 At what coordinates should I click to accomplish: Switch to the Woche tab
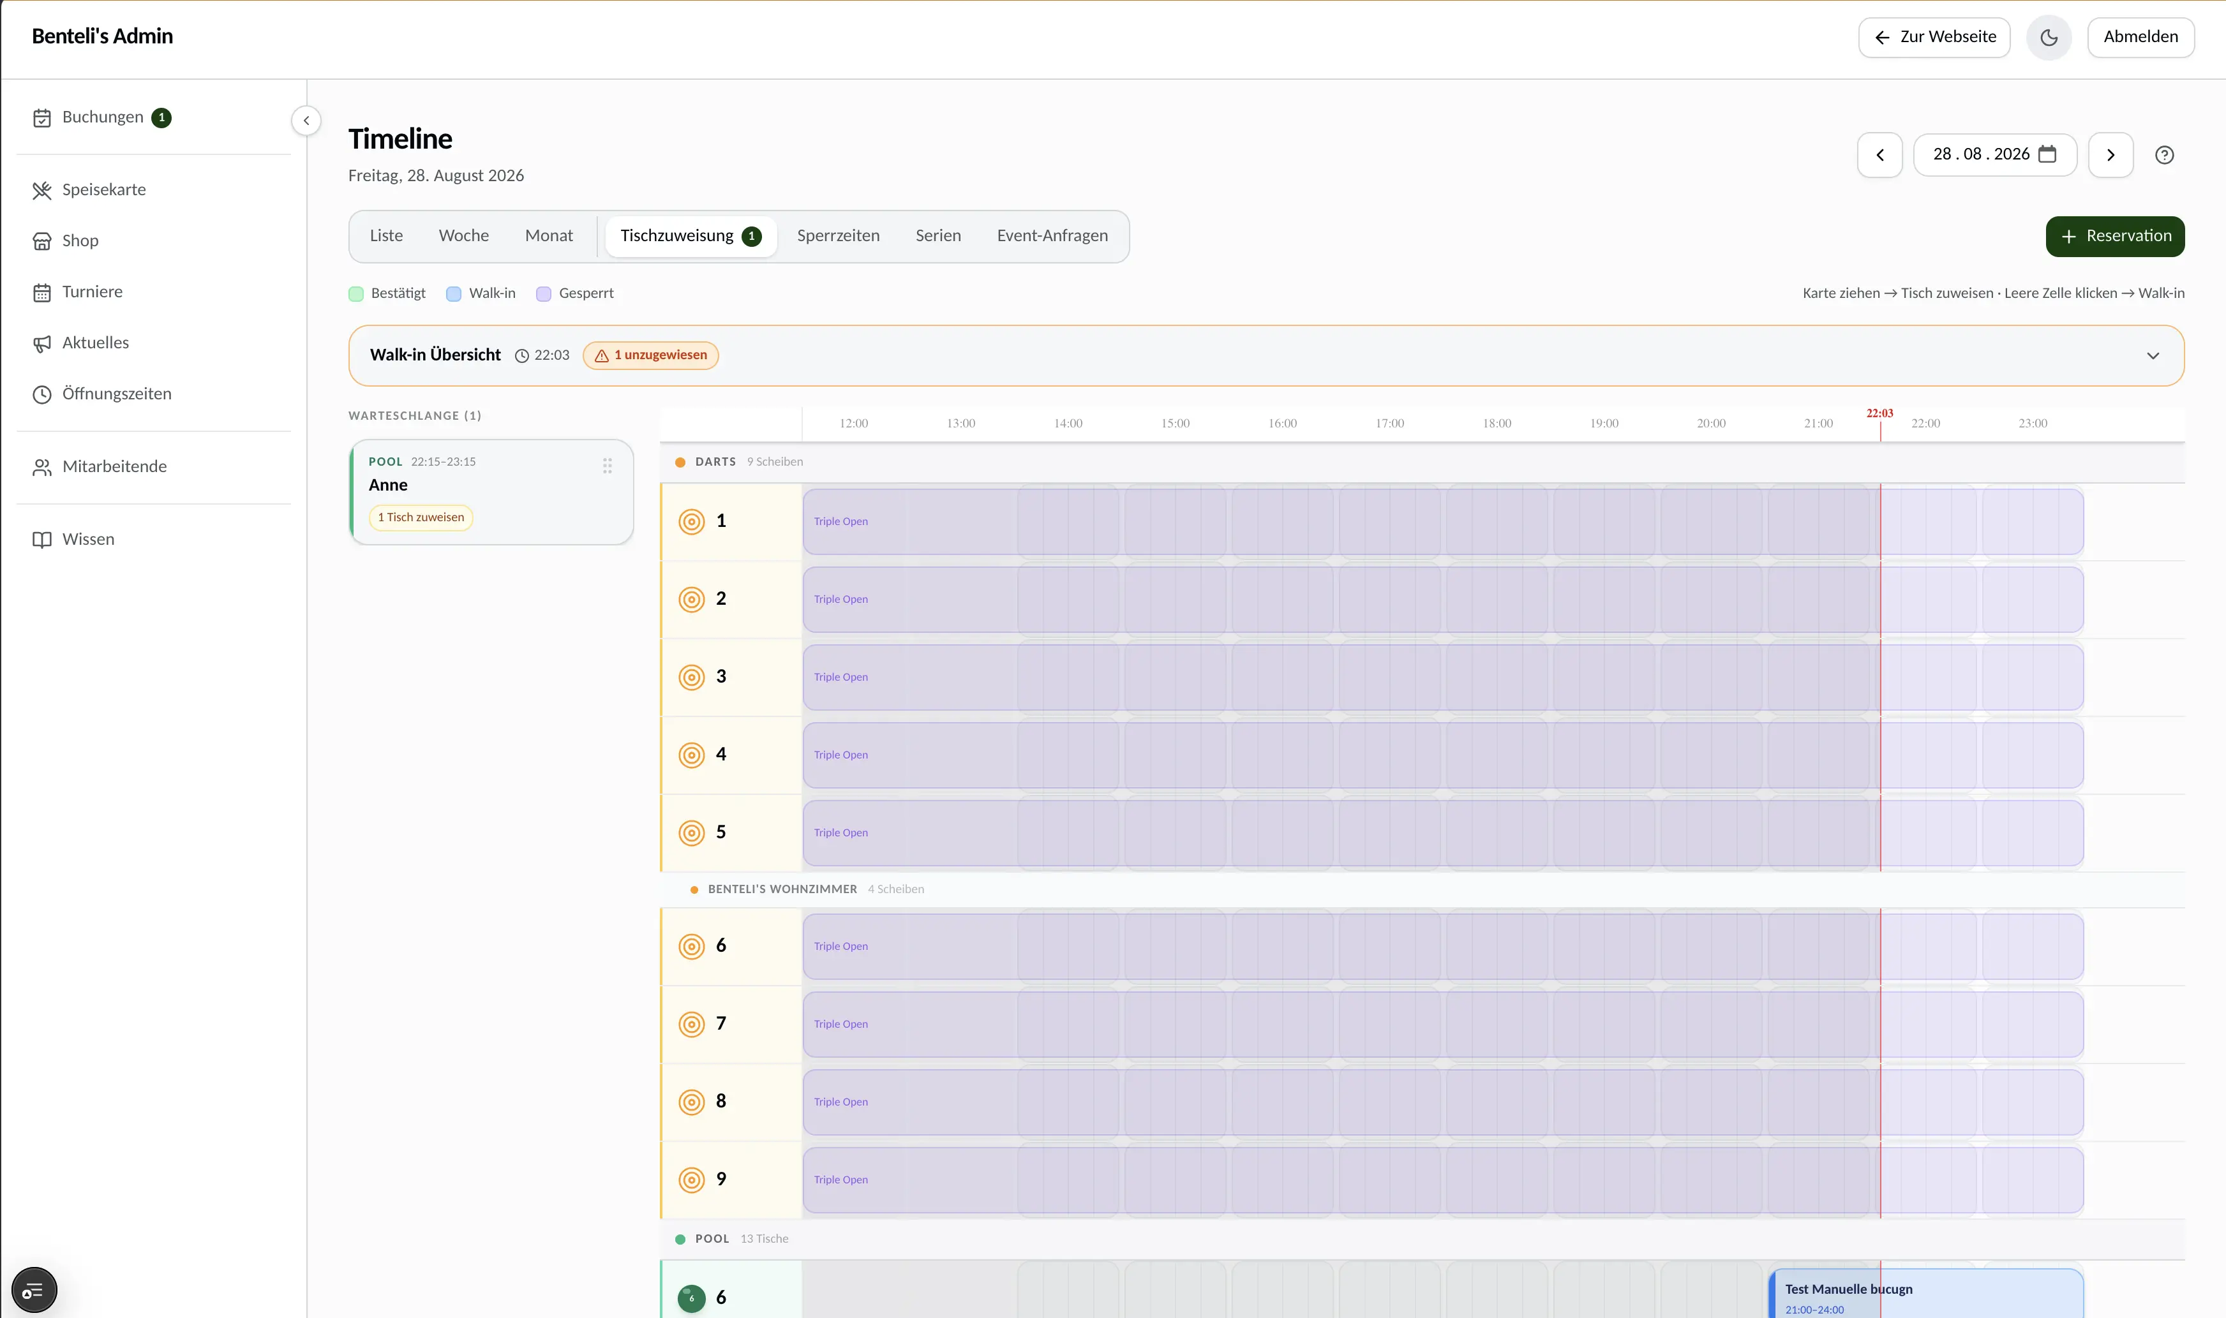(464, 236)
